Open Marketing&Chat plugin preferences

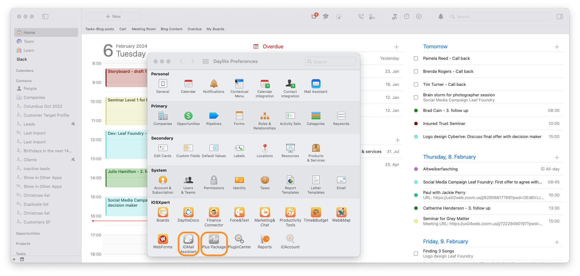[265, 212]
